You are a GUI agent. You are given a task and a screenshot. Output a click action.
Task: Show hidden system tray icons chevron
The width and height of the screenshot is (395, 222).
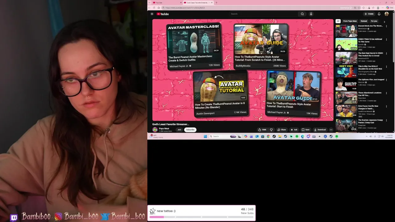tap(366, 136)
